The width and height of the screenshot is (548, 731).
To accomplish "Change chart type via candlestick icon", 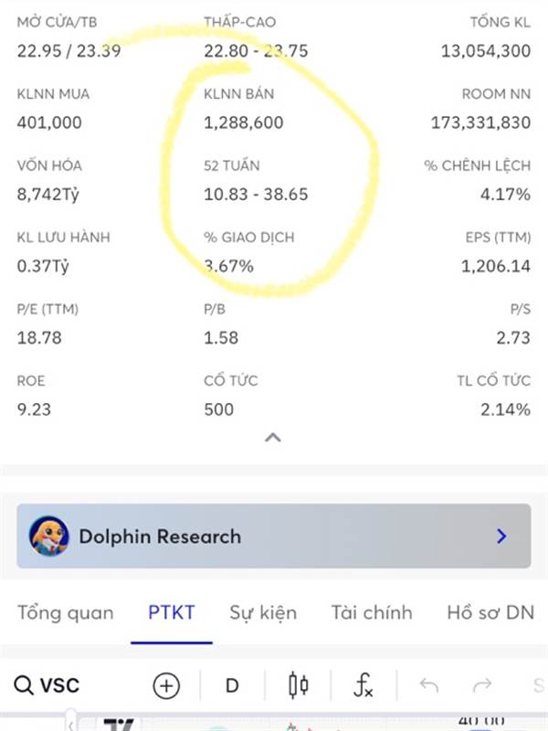I will pyautogui.click(x=298, y=685).
